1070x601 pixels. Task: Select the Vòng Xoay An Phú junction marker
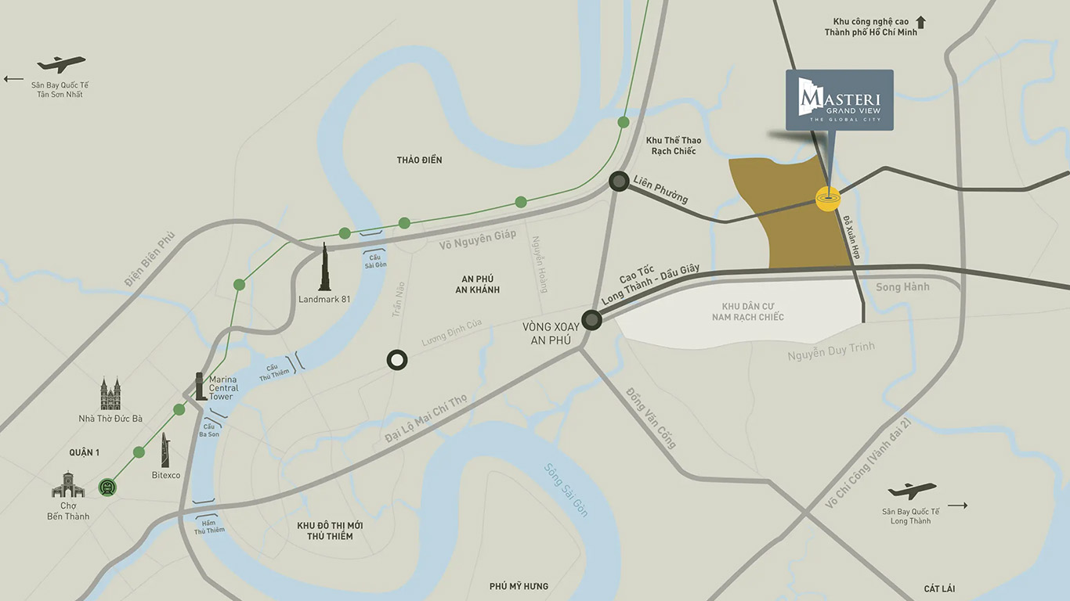pyautogui.click(x=591, y=319)
